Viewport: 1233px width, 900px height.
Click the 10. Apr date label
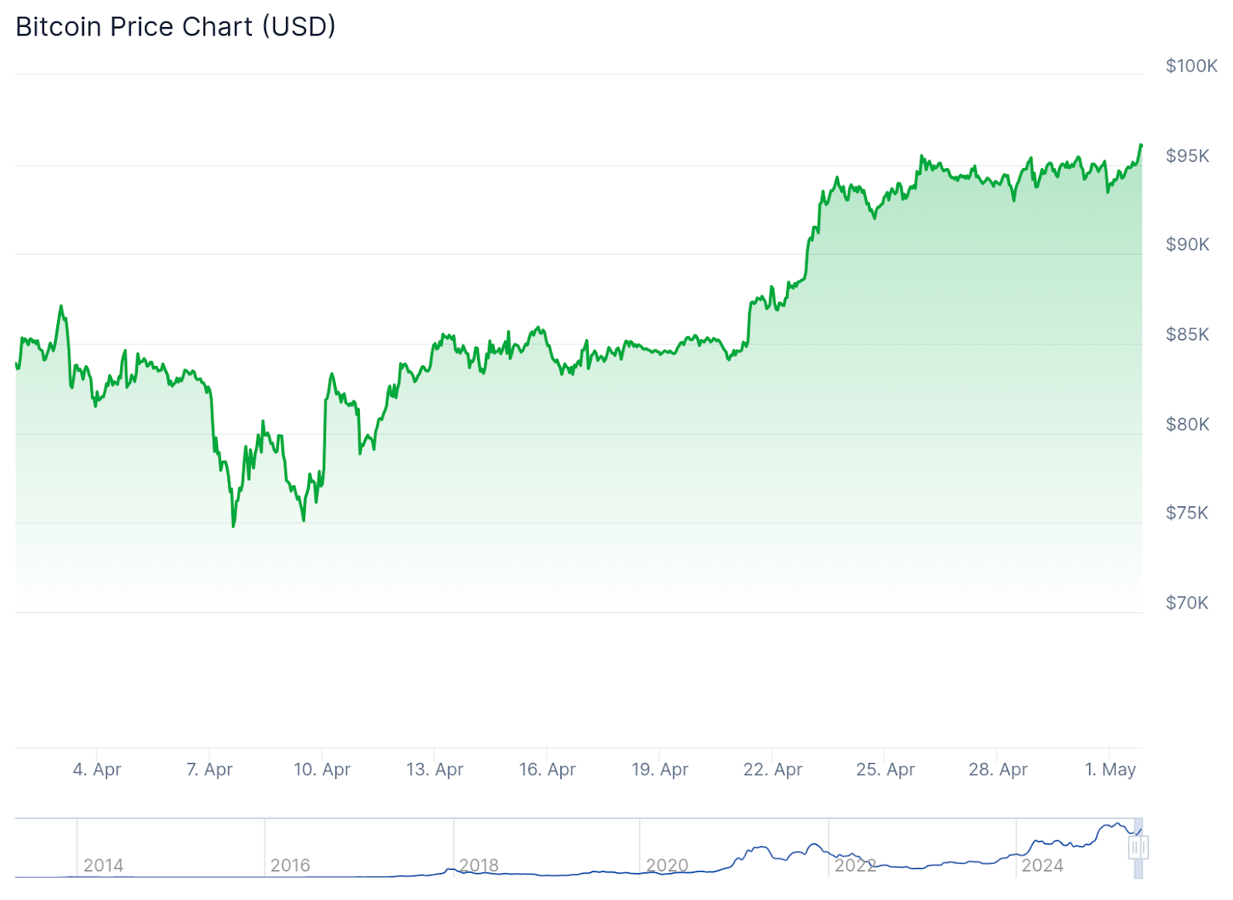(322, 769)
